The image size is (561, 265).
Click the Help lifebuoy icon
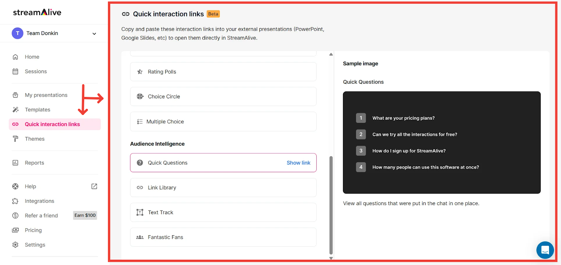click(x=15, y=187)
